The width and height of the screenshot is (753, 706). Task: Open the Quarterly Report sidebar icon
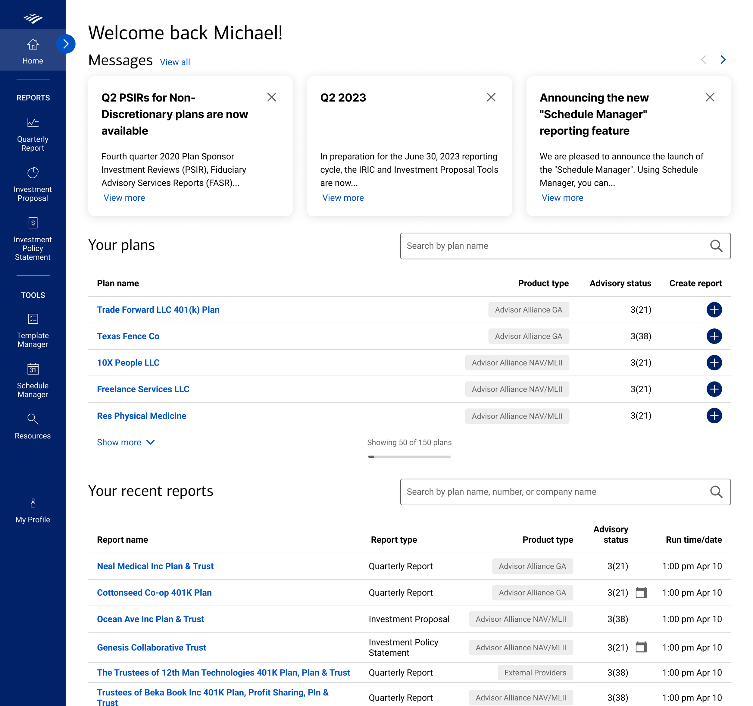pos(33,123)
